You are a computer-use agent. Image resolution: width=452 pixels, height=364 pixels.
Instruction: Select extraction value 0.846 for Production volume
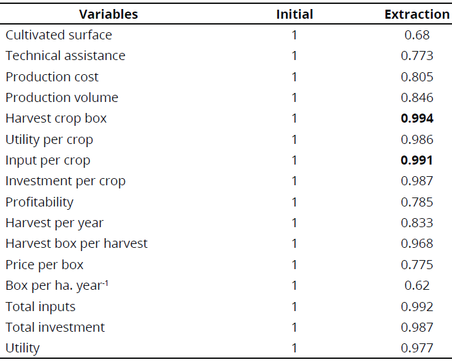click(x=417, y=97)
